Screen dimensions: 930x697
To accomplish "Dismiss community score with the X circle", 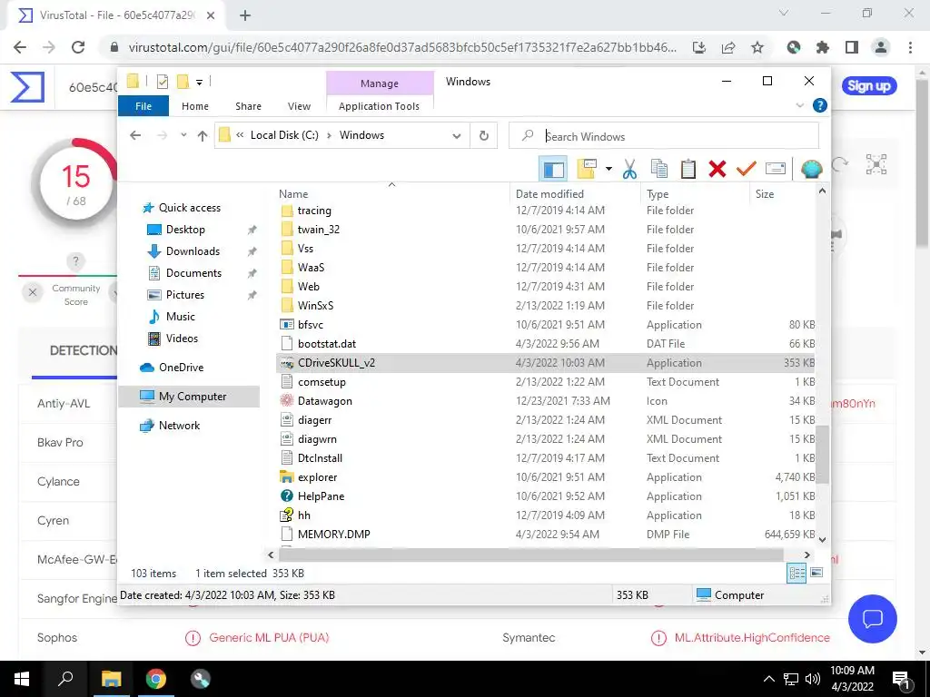I will coord(33,292).
